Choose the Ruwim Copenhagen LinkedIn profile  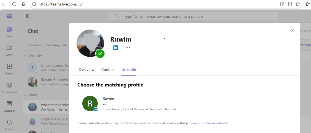click(x=184, y=104)
